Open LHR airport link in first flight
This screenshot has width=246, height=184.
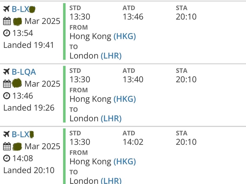[111, 56]
